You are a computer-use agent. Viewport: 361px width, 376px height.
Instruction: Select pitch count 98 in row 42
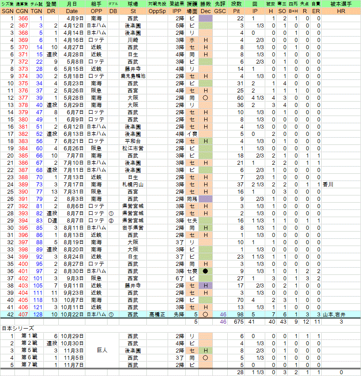pos(240,314)
